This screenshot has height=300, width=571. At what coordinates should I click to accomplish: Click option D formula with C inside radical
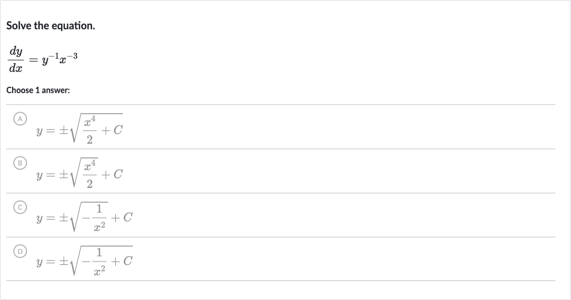point(84,261)
